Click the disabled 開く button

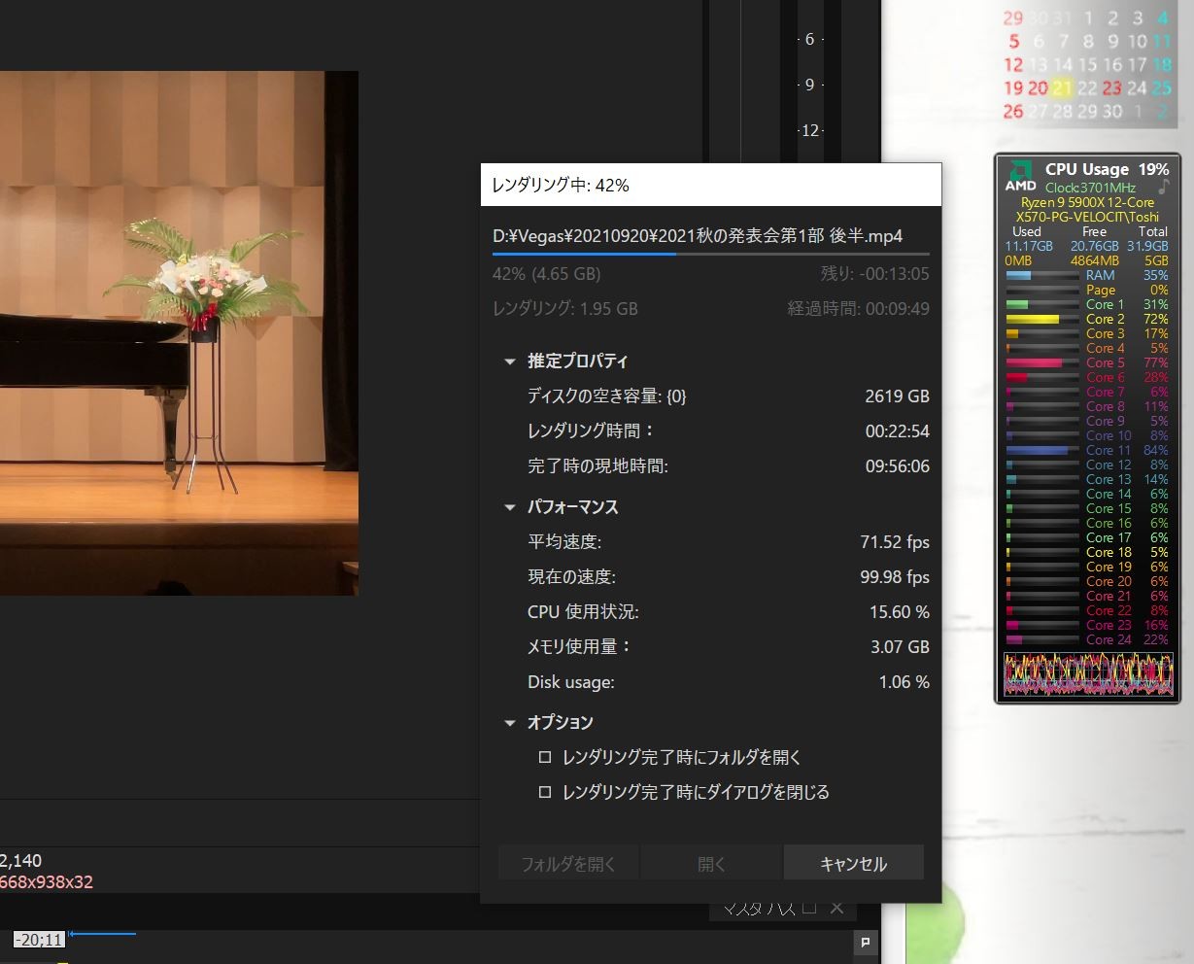(711, 863)
